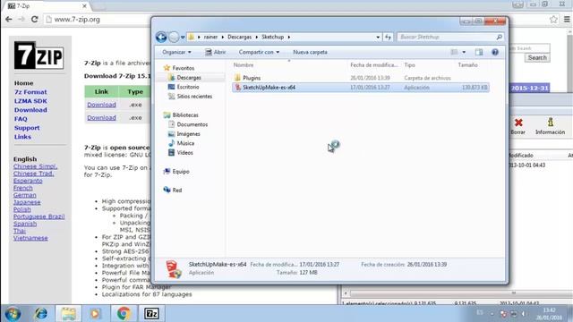This screenshot has height=322, width=573.
Task: Open the Compartir con dropdown
Action: pos(259,52)
